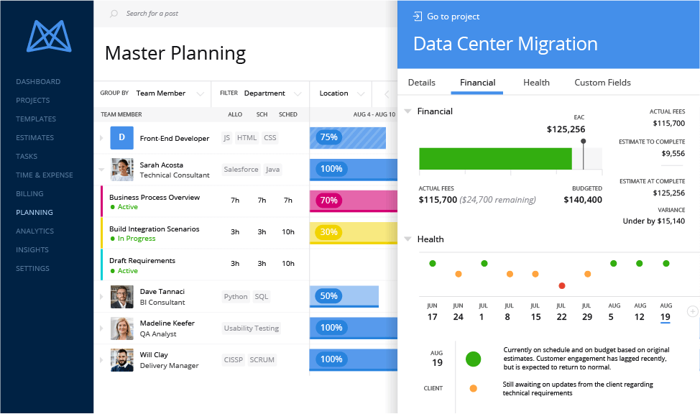Open Tasks in the sidebar
This screenshot has width=700, height=414.
27,157
